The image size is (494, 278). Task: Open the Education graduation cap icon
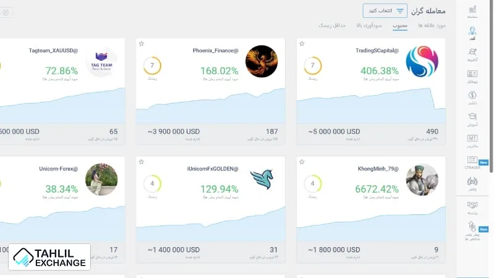[x=472, y=119]
